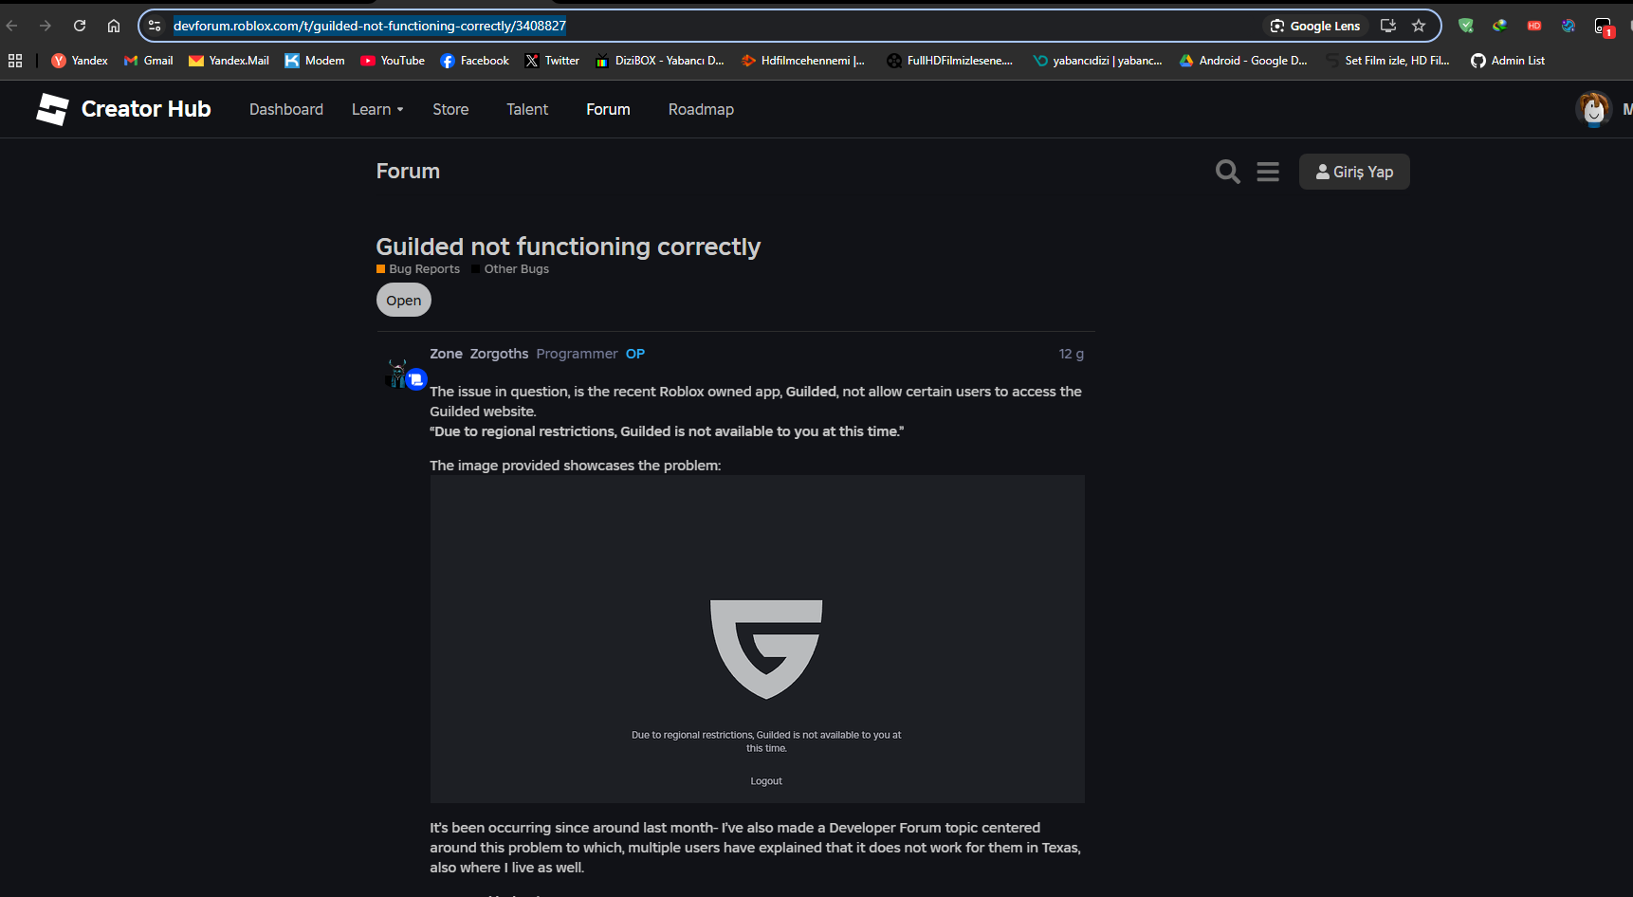Open the extension with red notification badge

click(1604, 27)
